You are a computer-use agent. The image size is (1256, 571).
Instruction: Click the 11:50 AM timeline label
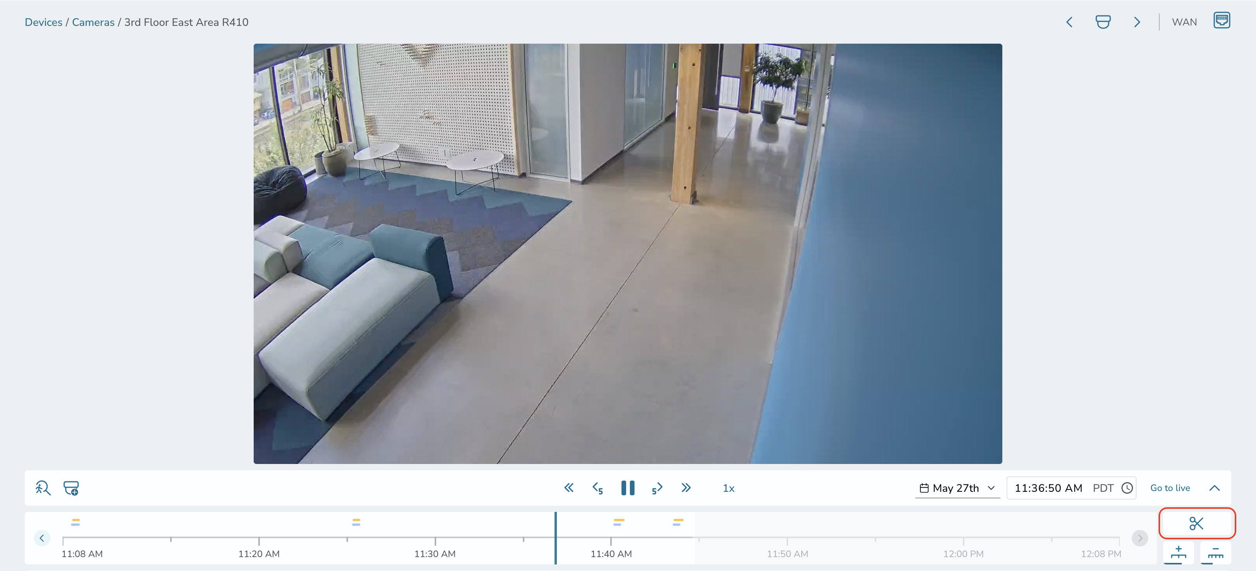[x=787, y=554]
